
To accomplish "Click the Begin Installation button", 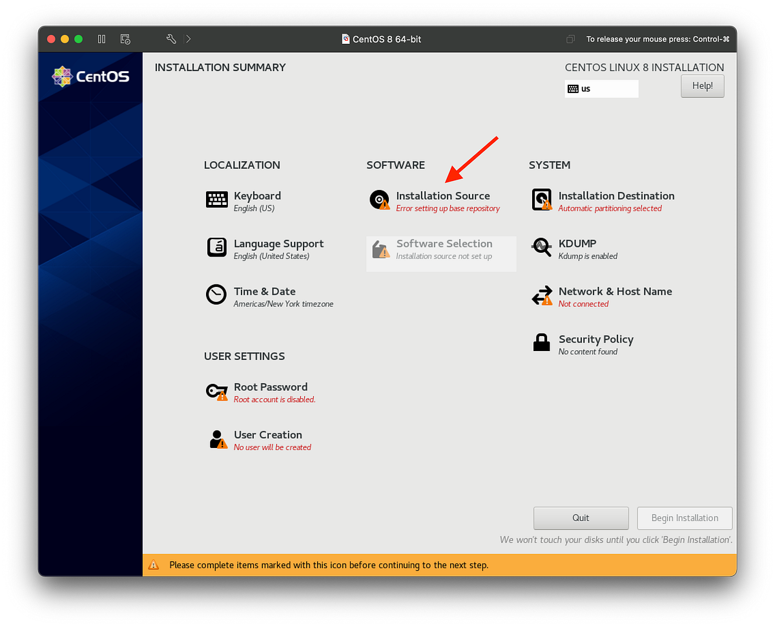I will tap(685, 518).
